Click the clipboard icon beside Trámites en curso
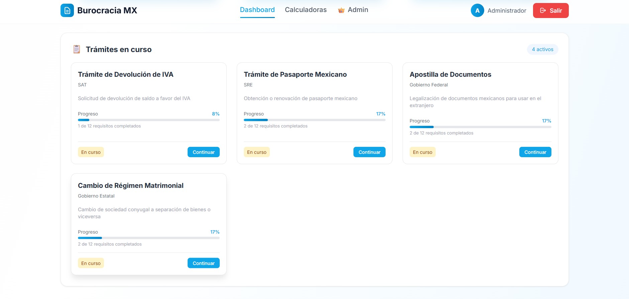Image resolution: width=629 pixels, height=299 pixels. pos(77,49)
